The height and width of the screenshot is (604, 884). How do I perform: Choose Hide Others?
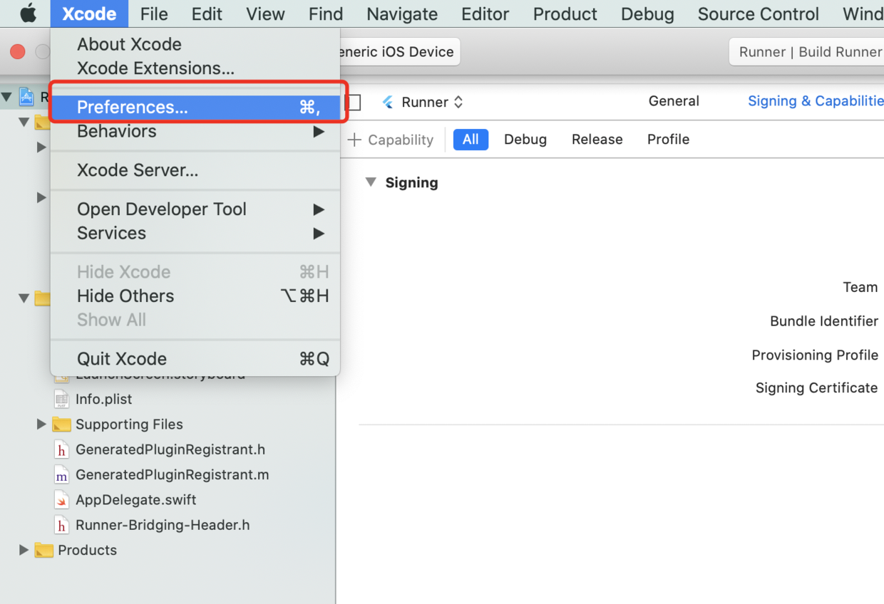point(195,296)
